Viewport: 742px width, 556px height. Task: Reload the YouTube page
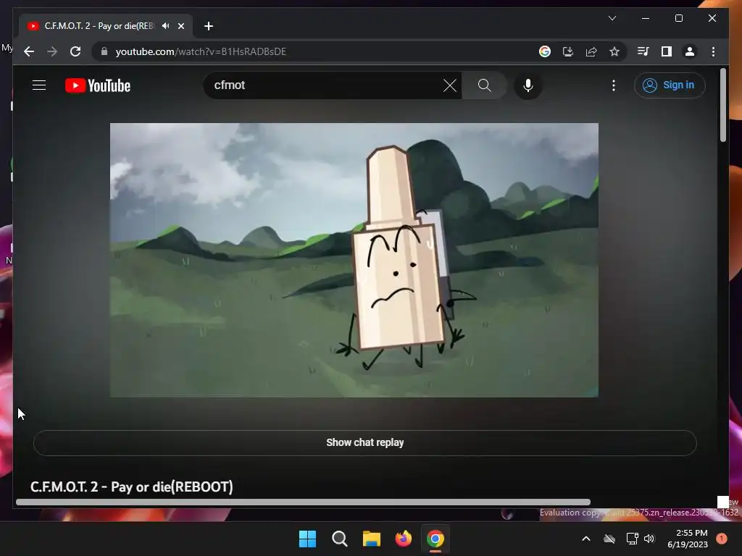[75, 51]
